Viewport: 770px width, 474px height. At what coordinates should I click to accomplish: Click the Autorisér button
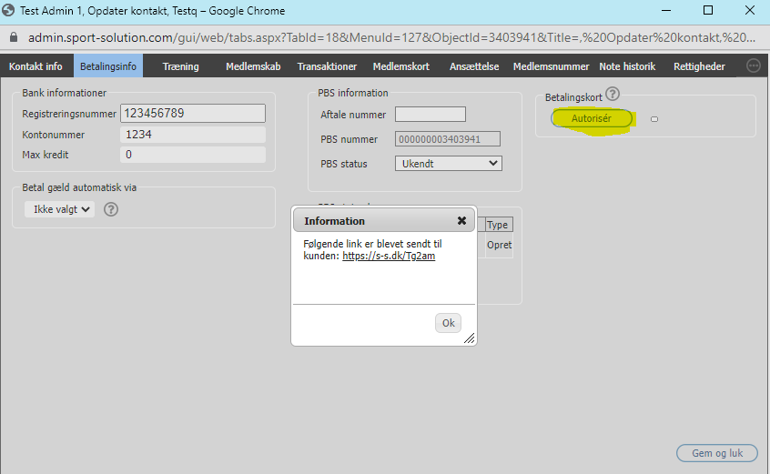[592, 118]
